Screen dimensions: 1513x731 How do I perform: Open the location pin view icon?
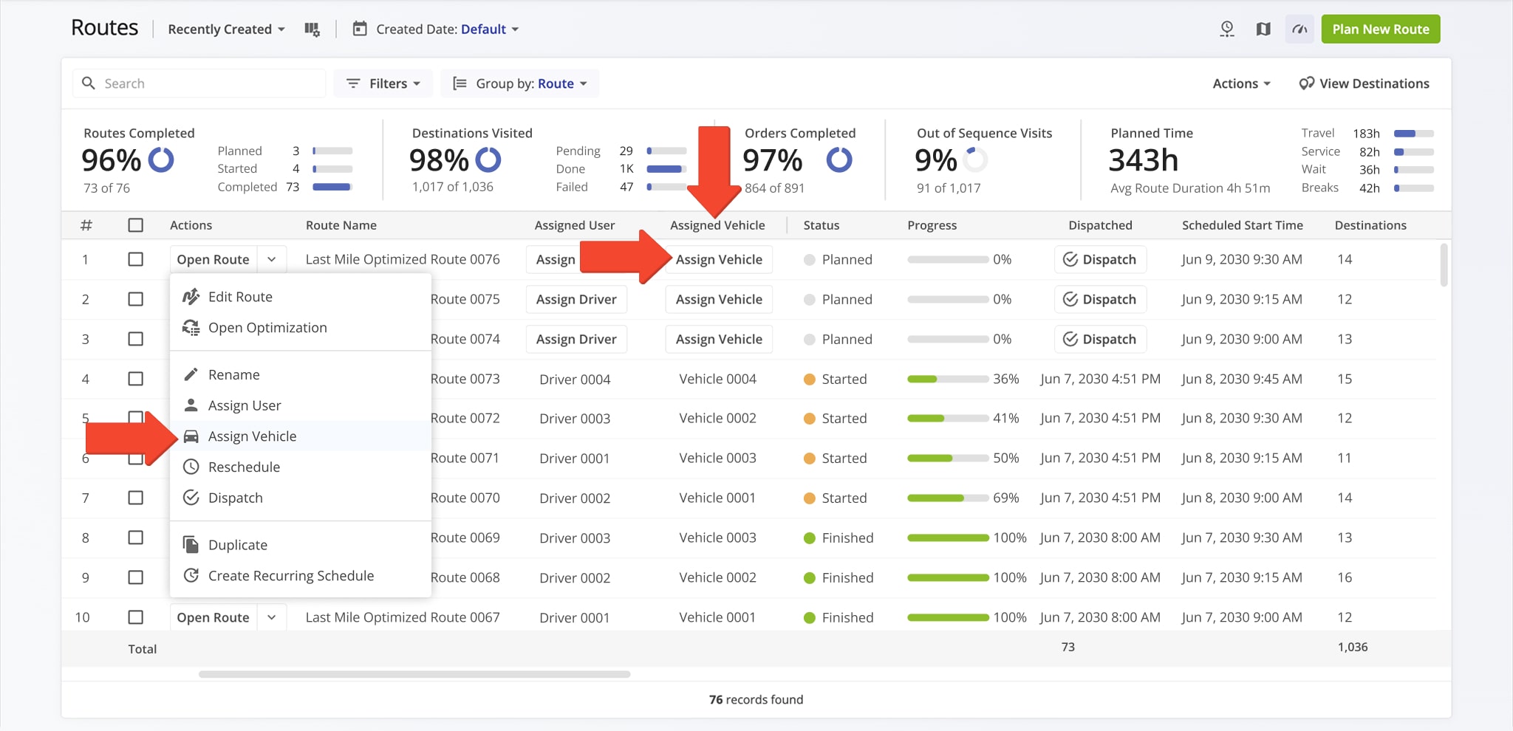tap(1226, 30)
